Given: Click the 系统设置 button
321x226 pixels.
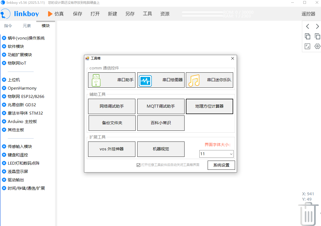Looking at the screenshot, I should 221,165.
